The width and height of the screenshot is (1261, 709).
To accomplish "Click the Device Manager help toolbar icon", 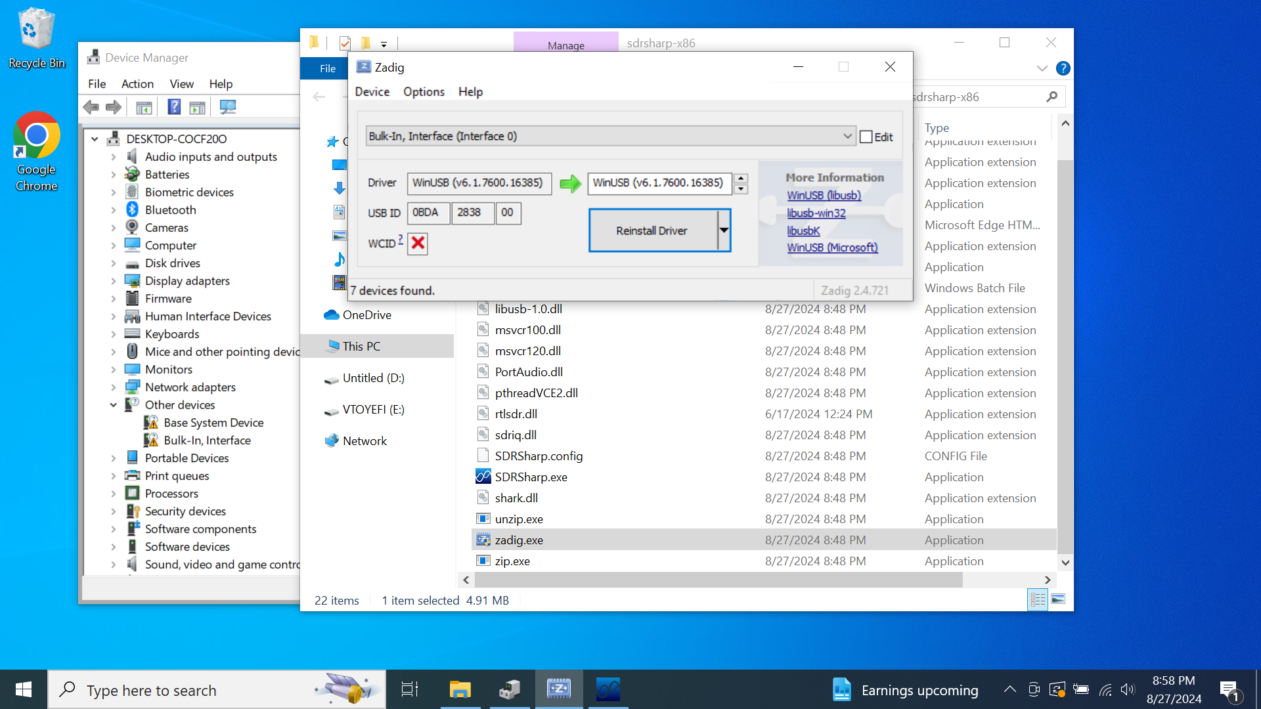I will point(174,107).
